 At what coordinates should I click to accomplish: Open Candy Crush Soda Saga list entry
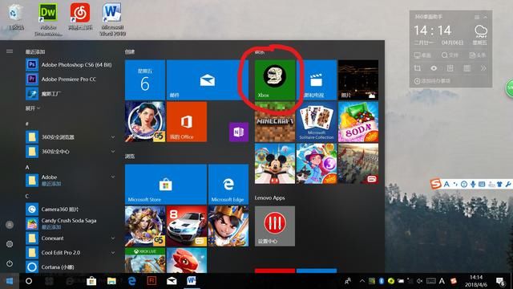click(x=71, y=223)
